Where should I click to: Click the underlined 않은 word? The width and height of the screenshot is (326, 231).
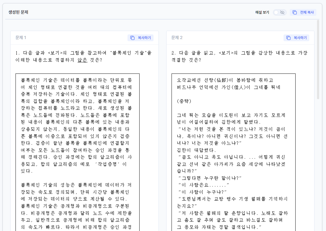(82, 60)
